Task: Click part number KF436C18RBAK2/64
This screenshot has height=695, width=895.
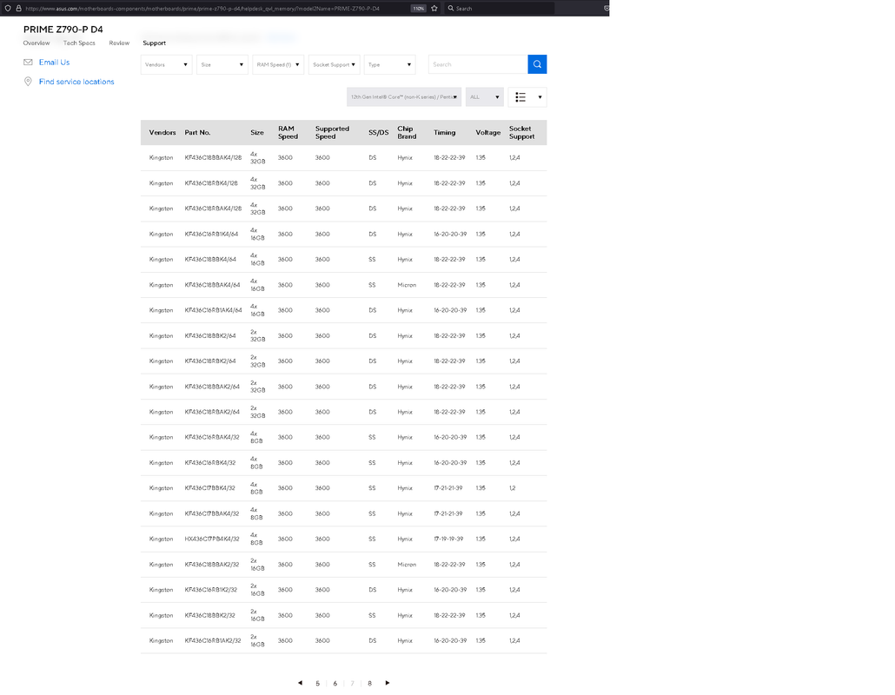Action: pos(212,412)
